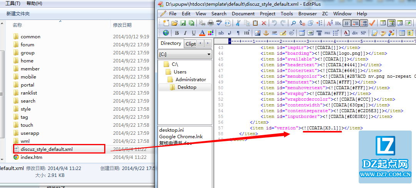Click 新建文件夹 button in Explorer
Screen dimensions: 416x188
18,14
